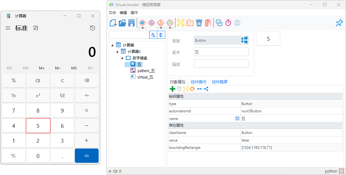Click the image pattern spy icon

tap(151, 23)
